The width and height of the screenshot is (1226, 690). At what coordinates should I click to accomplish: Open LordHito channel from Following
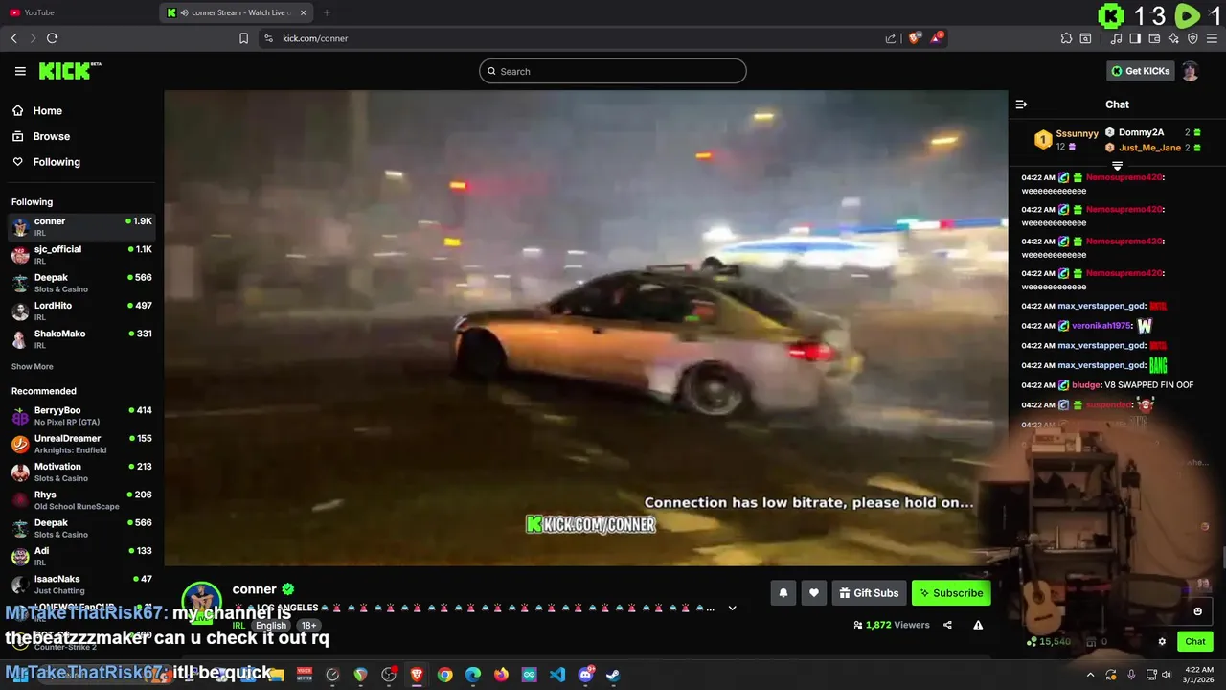coord(81,310)
